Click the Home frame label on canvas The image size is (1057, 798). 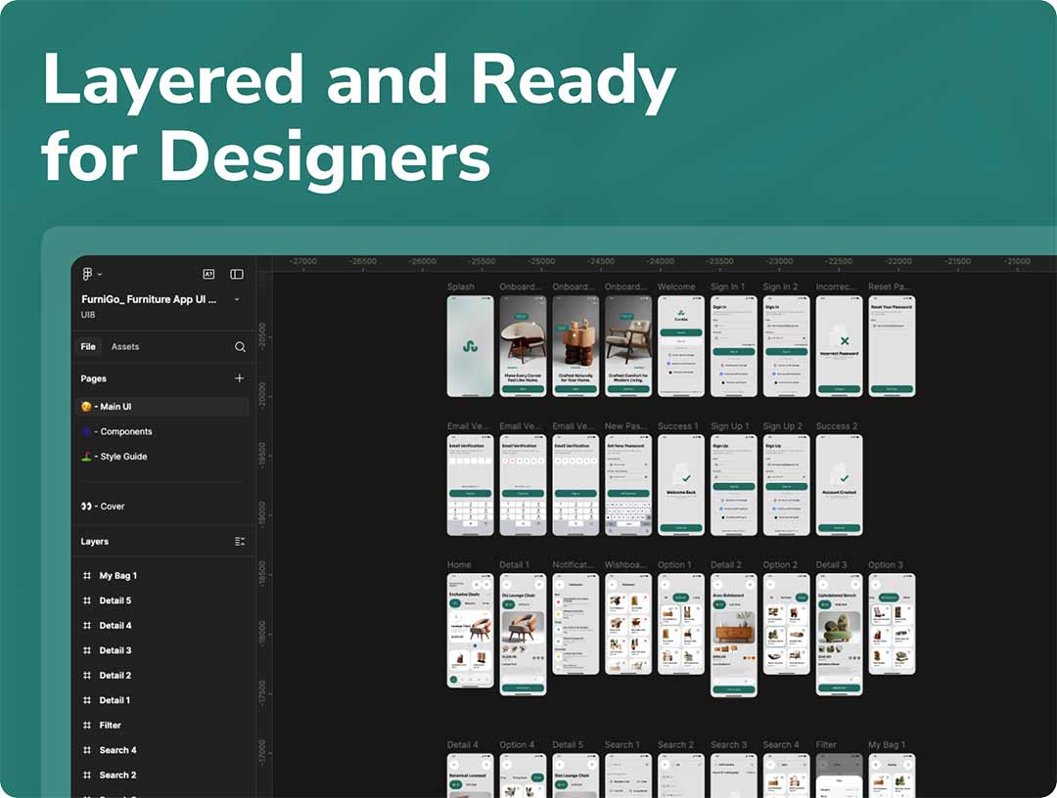[459, 565]
